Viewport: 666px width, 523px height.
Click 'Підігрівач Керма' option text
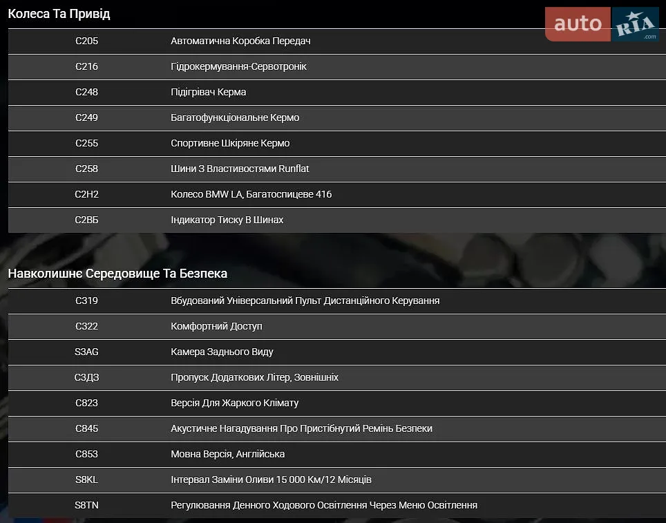pos(208,92)
